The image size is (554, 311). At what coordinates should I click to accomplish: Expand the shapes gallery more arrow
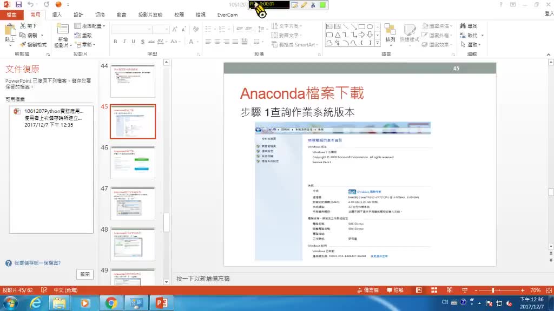tap(377, 43)
